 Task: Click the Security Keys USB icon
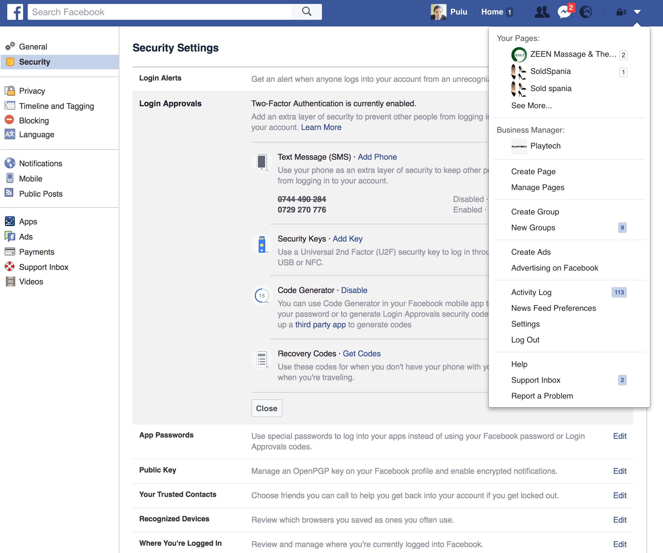pyautogui.click(x=262, y=244)
